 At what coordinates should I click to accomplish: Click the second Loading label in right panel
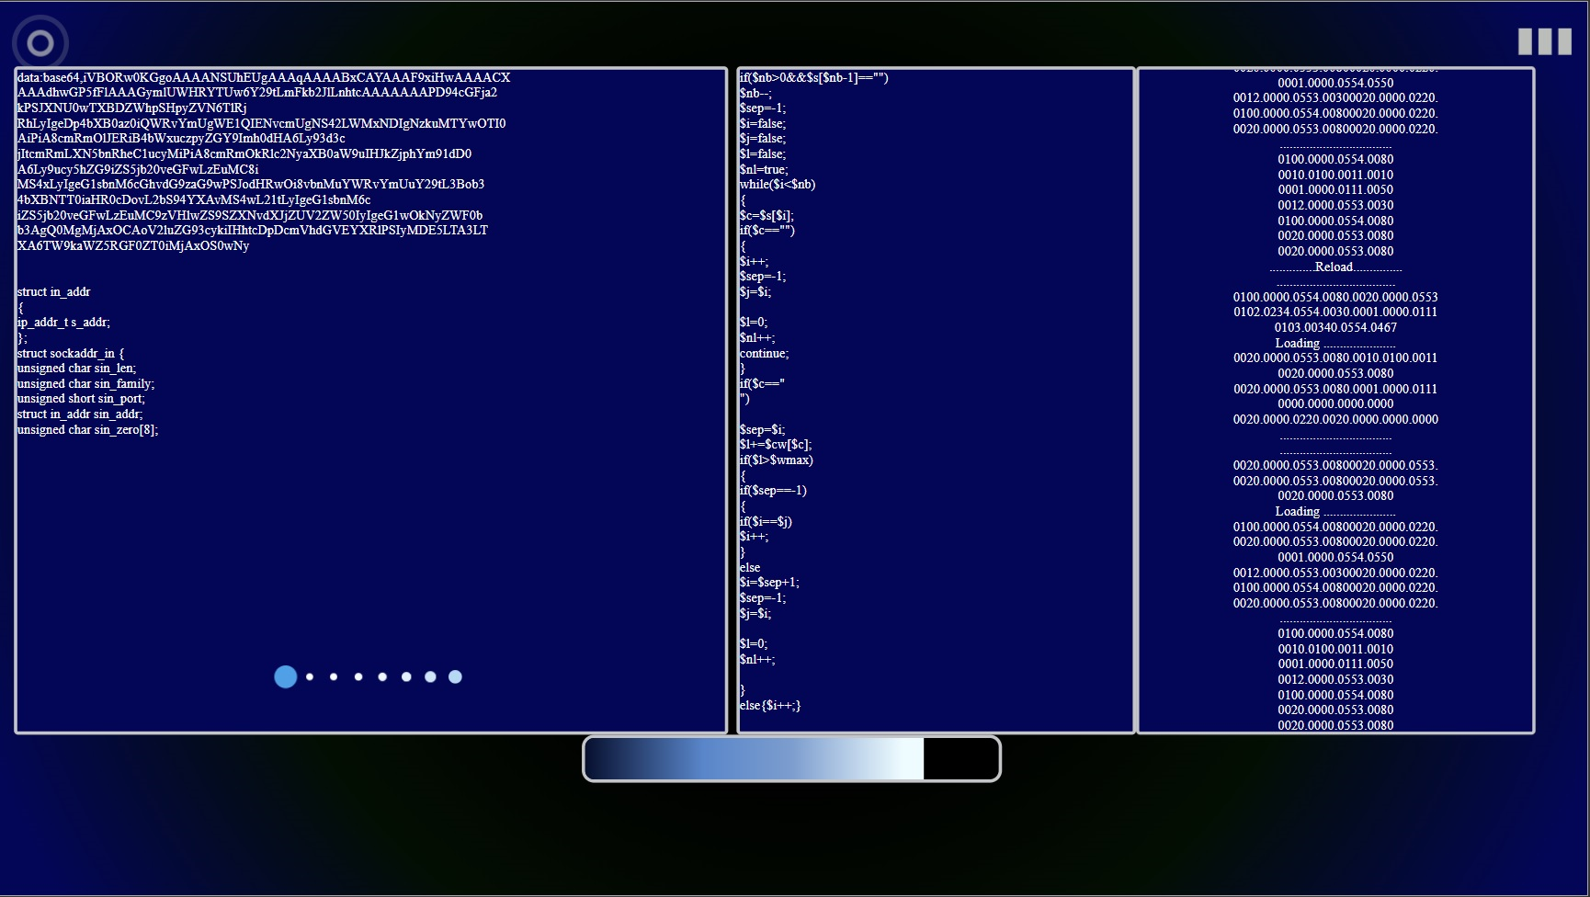click(x=1297, y=512)
